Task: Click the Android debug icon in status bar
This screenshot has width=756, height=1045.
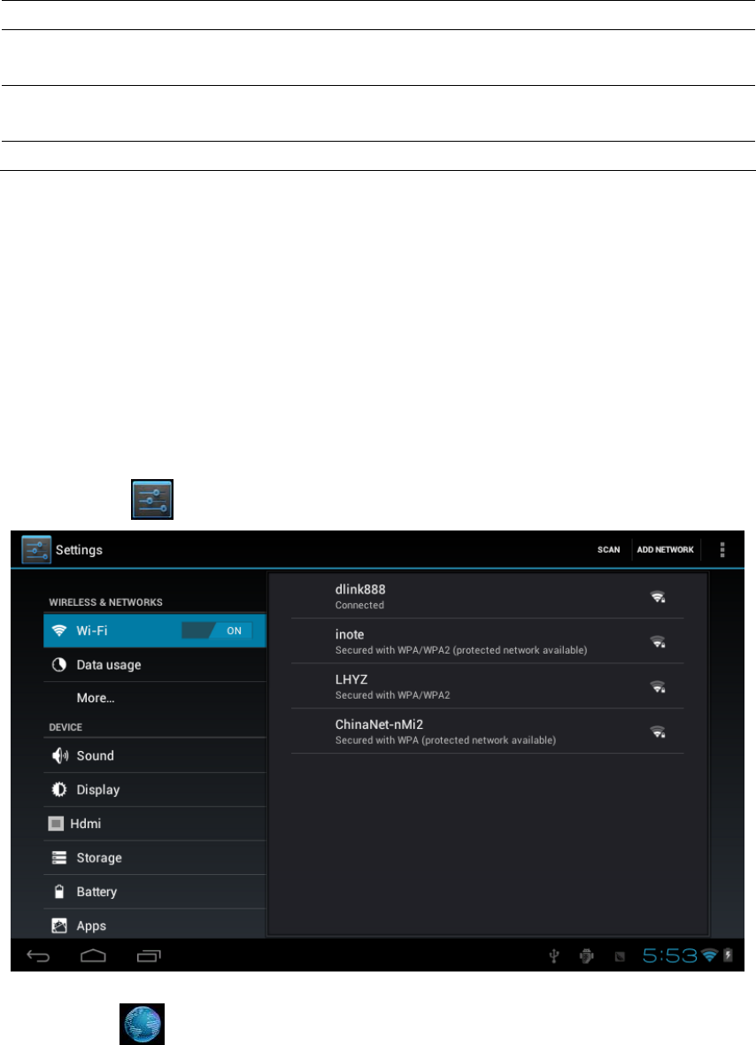Action: point(586,956)
